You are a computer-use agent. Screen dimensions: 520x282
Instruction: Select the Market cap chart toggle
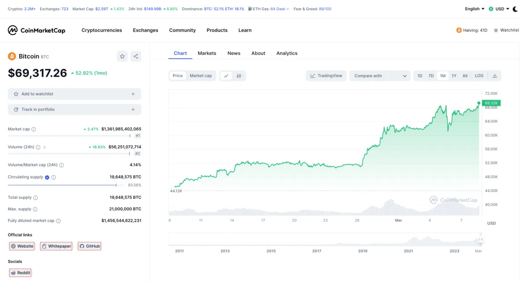coord(201,76)
